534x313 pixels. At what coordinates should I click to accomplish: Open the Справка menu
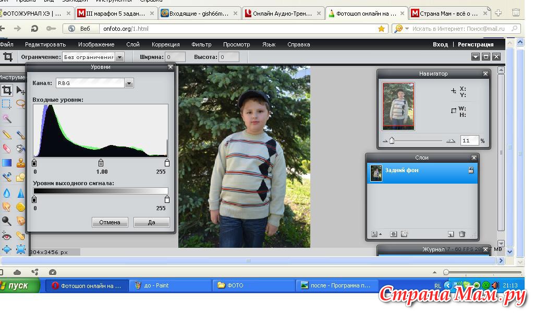(x=299, y=44)
